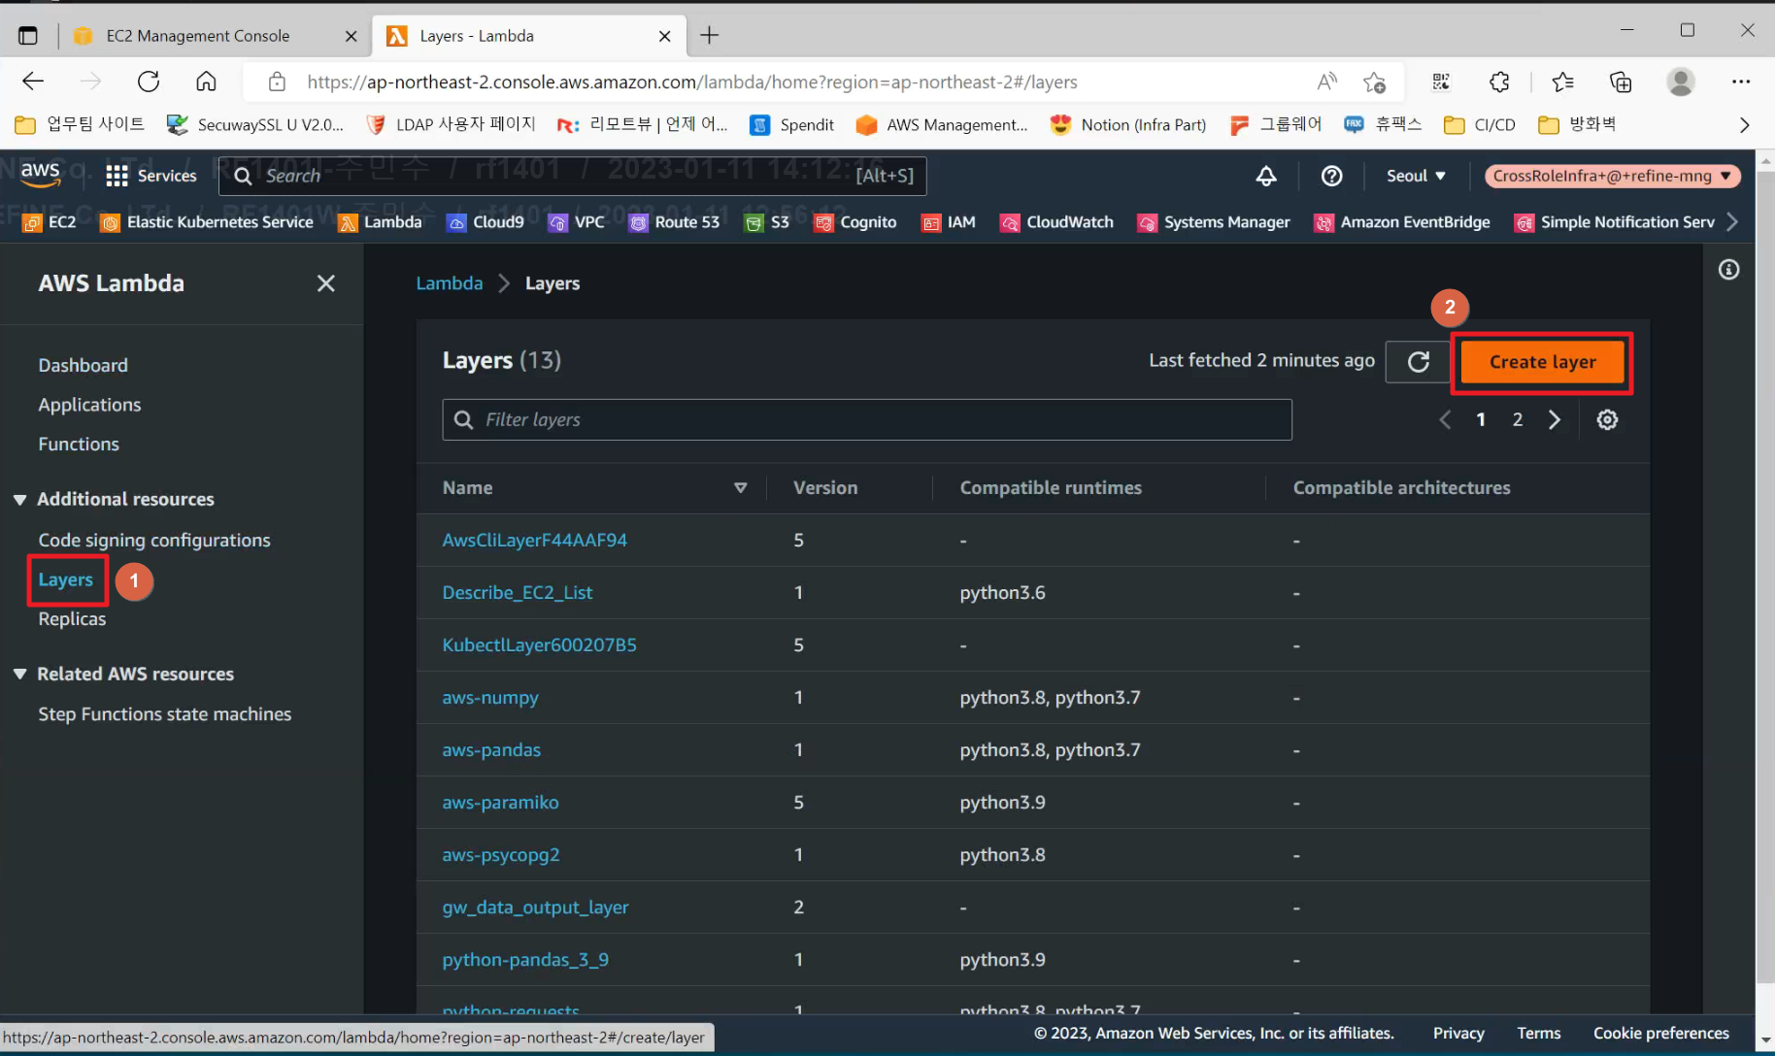Open the Seoul region dropdown

[x=1416, y=176]
